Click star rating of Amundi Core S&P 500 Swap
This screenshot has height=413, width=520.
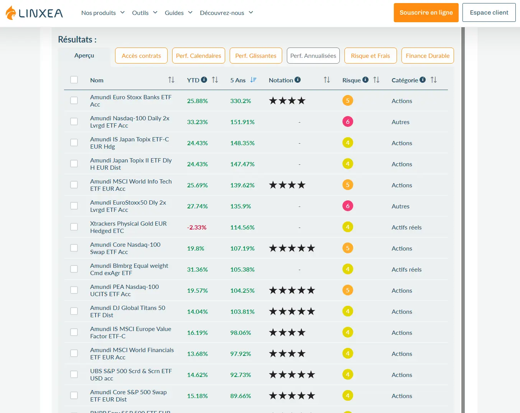[292, 396]
